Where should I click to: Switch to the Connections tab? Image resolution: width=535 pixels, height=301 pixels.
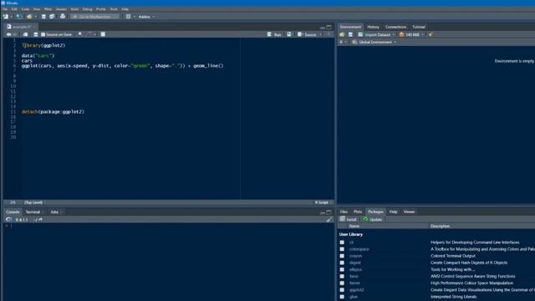[395, 27]
